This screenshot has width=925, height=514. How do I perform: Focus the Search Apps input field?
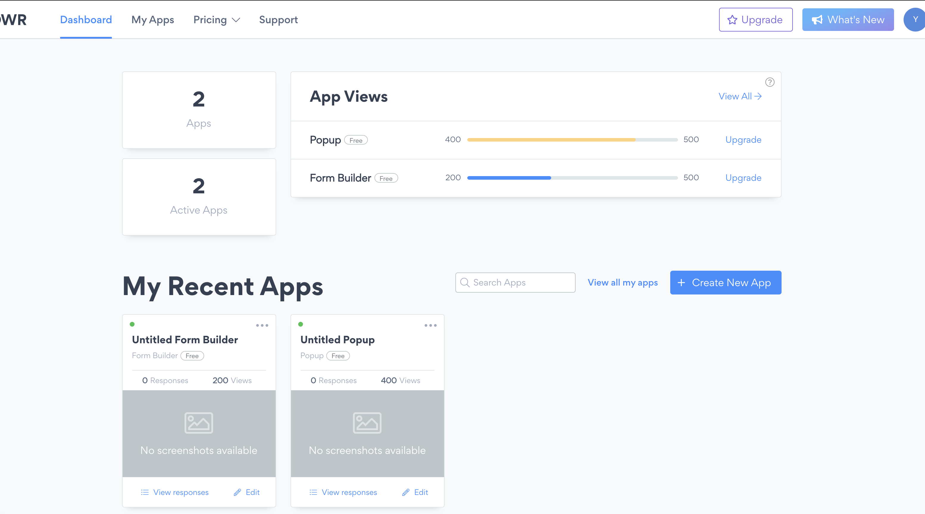pos(521,283)
